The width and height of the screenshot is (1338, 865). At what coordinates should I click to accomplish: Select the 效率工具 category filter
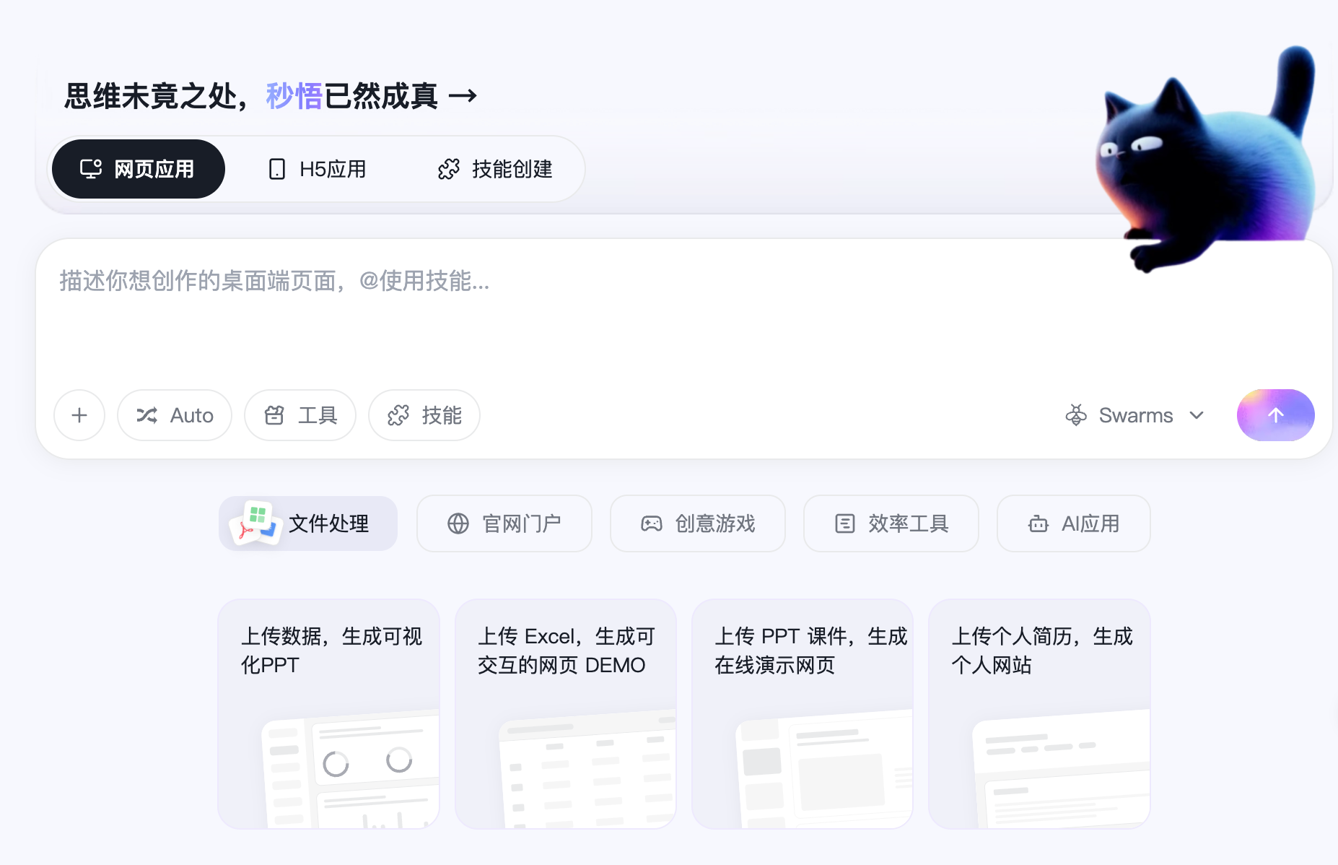pos(891,523)
